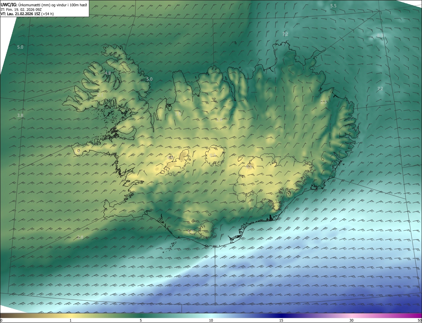Pick the pink band of the color scale
The image size is (422, 323).
351,315
